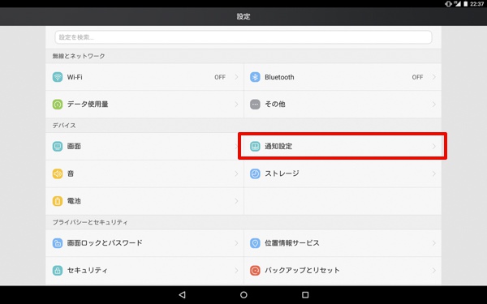Open Wi-Fi settings label
The height and width of the screenshot is (304, 487).
[x=75, y=77]
